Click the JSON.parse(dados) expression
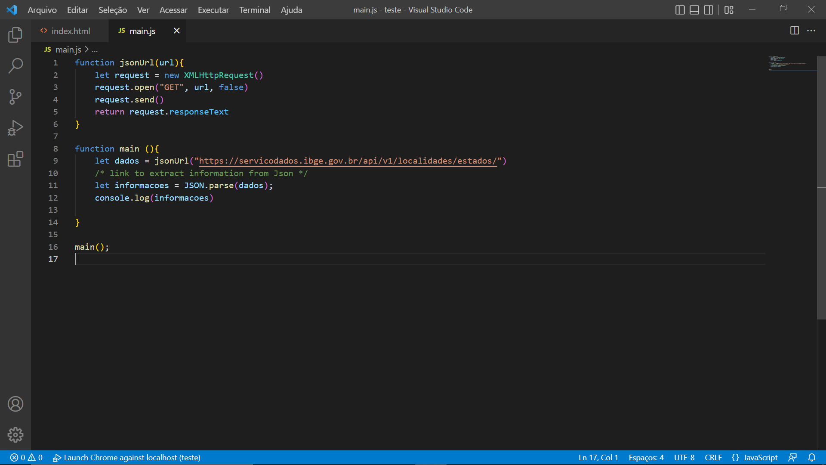The height and width of the screenshot is (465, 826). (226, 186)
